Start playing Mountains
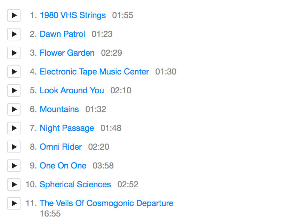 [14, 109]
